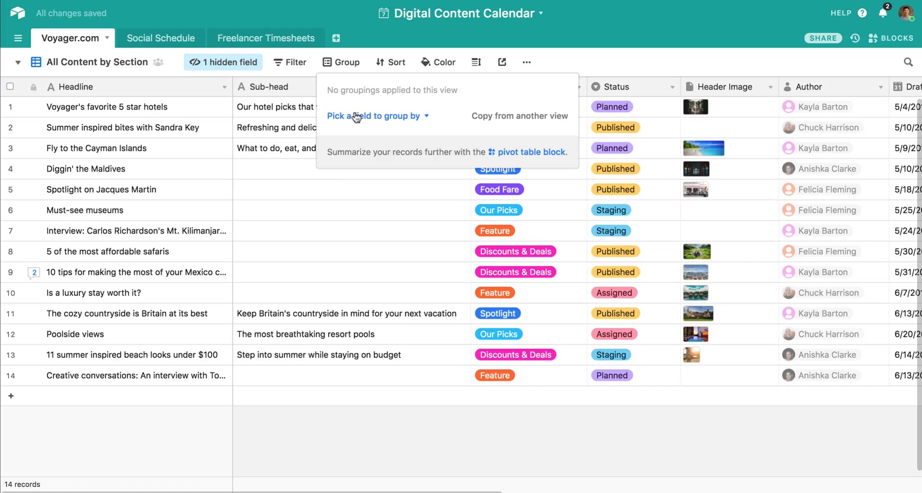
Task: Click the share view export icon
Action: [502, 62]
